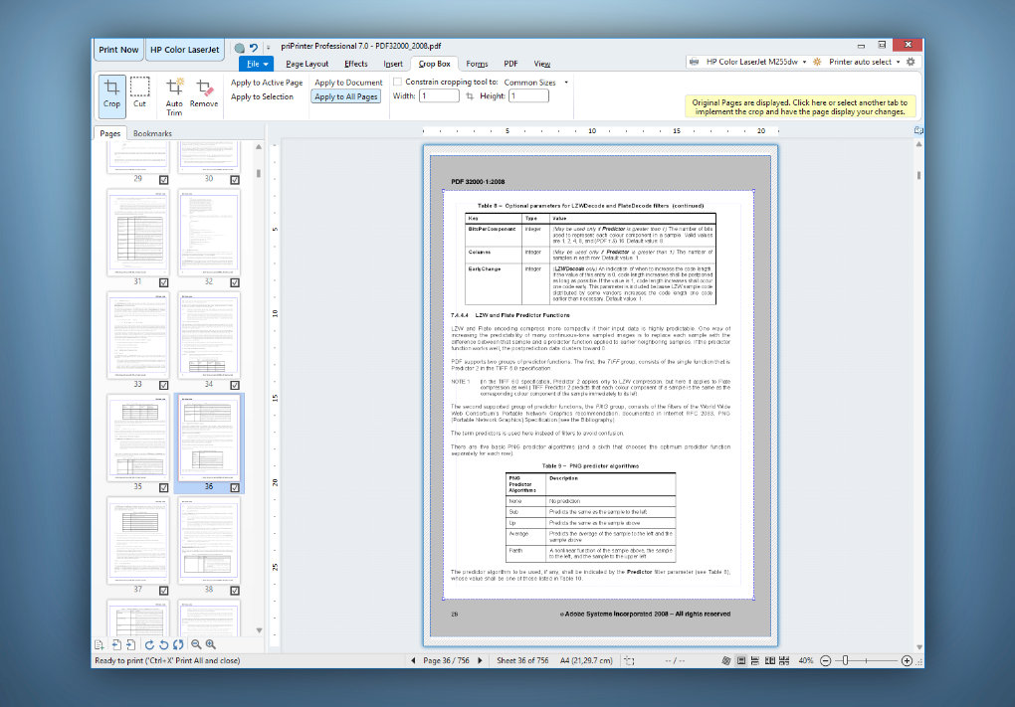Open quick access toolbar customize arrow
Viewport: 1015px width, 707px height.
(268, 48)
